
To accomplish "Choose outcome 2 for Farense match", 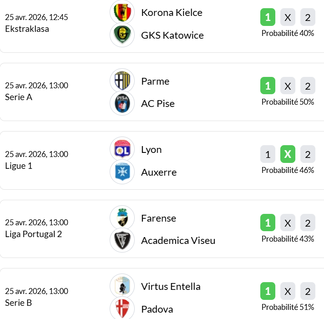I will 308,223.
